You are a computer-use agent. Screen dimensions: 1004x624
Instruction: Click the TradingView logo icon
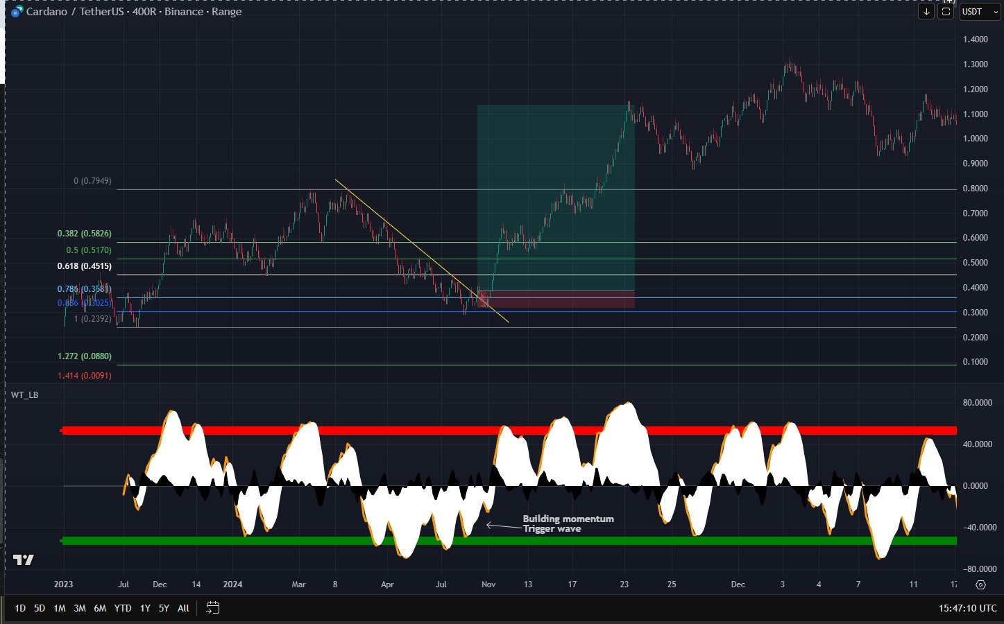(x=23, y=560)
